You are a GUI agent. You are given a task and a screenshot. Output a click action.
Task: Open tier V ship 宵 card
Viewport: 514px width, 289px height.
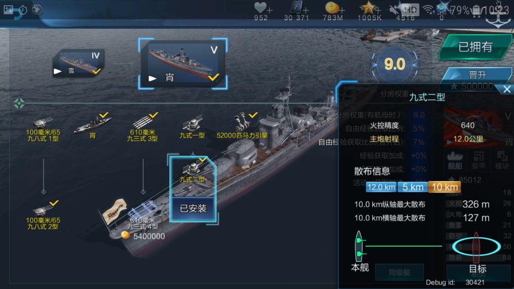183,64
